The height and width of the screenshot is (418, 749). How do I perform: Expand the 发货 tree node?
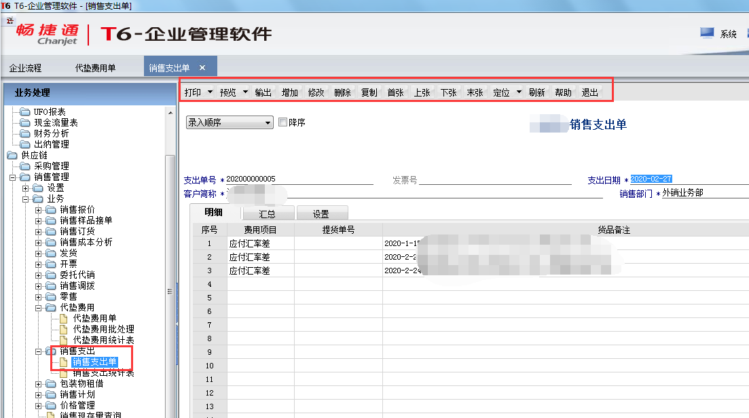[38, 254]
